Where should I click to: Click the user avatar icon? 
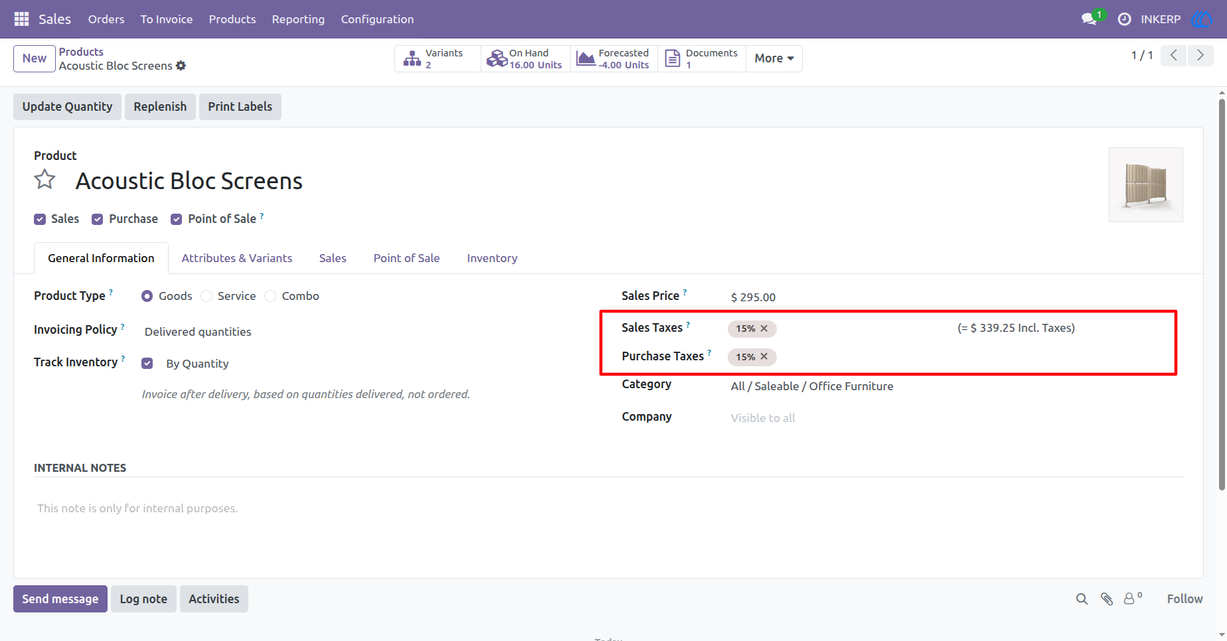[x=1202, y=19]
